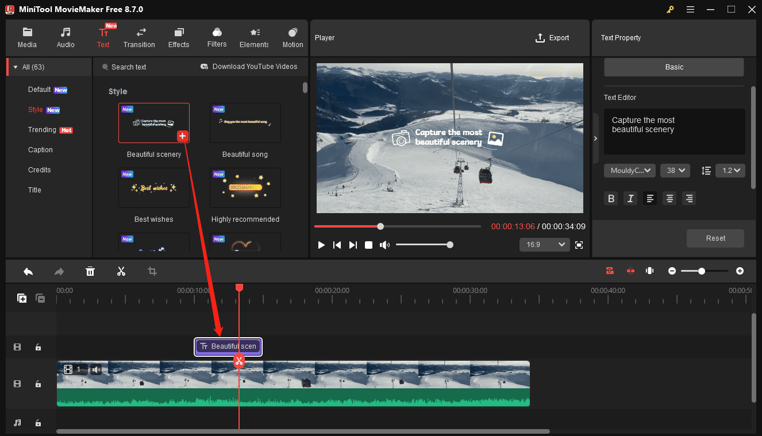762x436 pixels.
Task: Select the Basic tab
Action: 674,67
